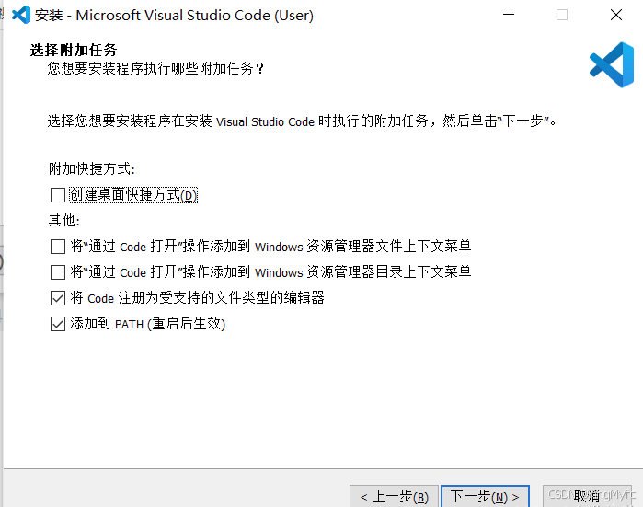
Task: Click the 附加快捷方式 section label
Action: [91, 169]
